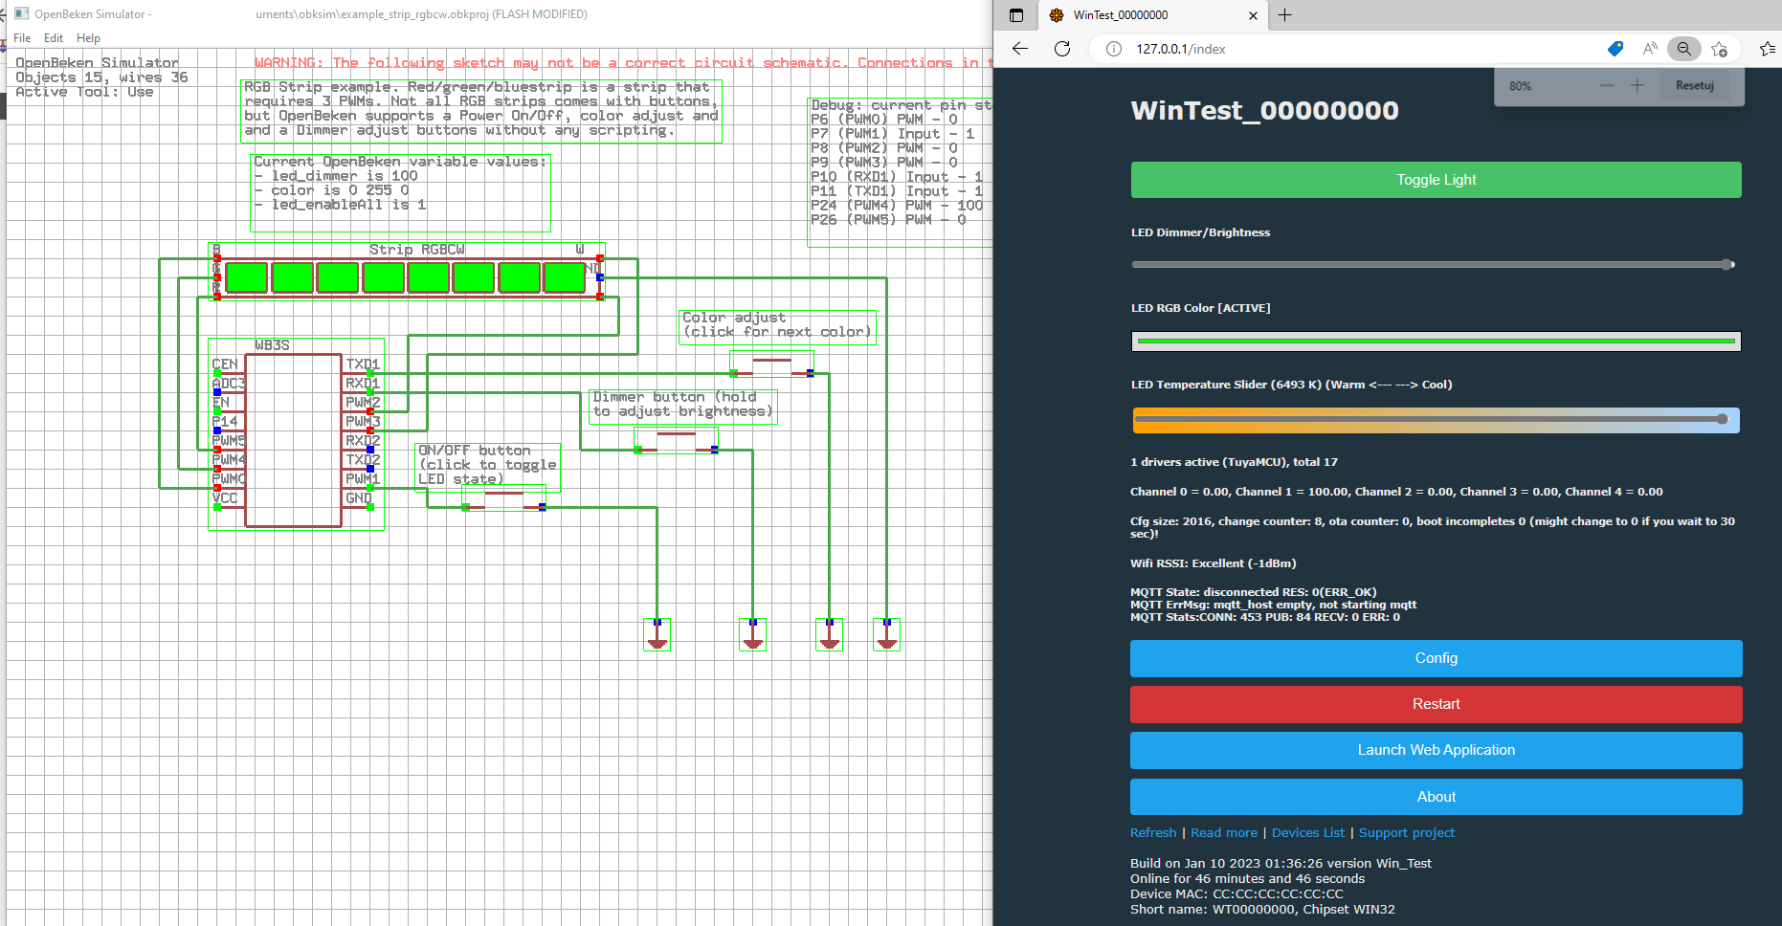The width and height of the screenshot is (1782, 926).
Task: Click the blue shopping tag icon
Action: (x=1615, y=49)
